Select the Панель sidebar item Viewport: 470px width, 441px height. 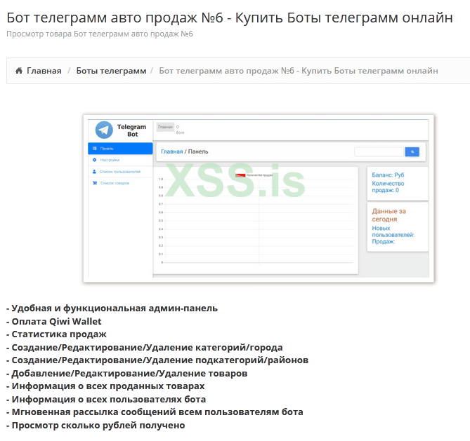(x=120, y=149)
